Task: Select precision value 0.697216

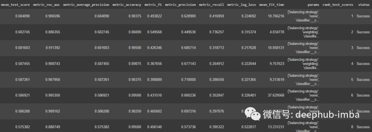Action: tap(189, 111)
